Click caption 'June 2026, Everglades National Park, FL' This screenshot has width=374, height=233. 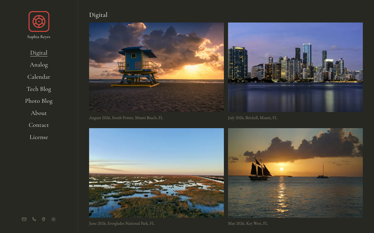[122, 223]
